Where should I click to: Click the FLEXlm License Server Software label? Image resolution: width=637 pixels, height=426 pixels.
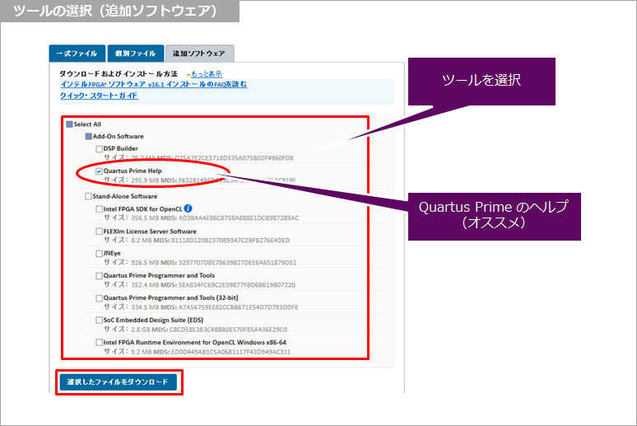[150, 231]
